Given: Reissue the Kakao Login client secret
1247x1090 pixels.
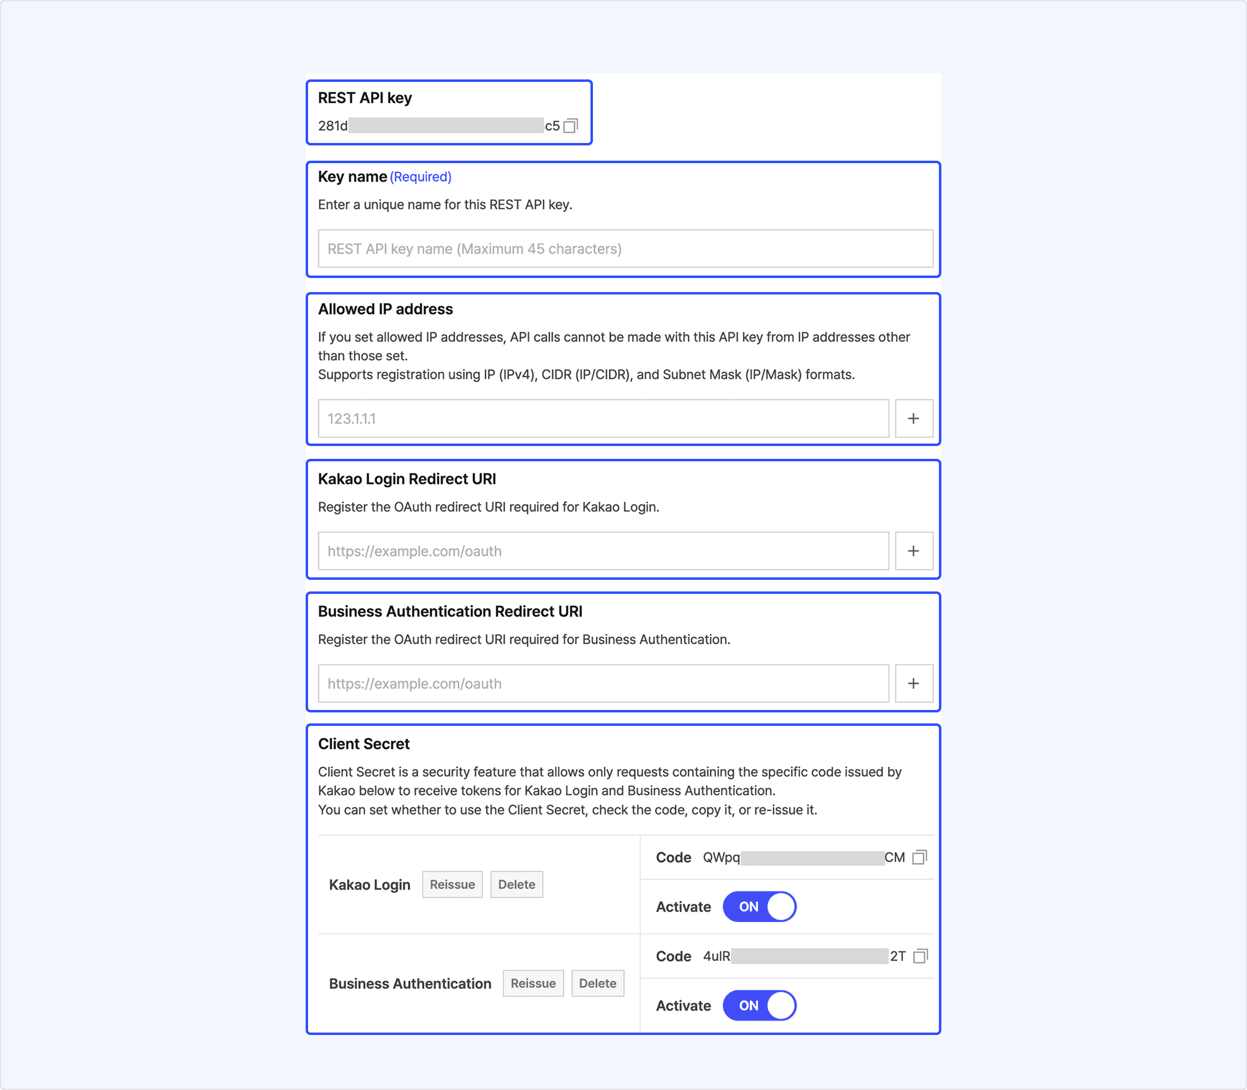Looking at the screenshot, I should click(452, 885).
